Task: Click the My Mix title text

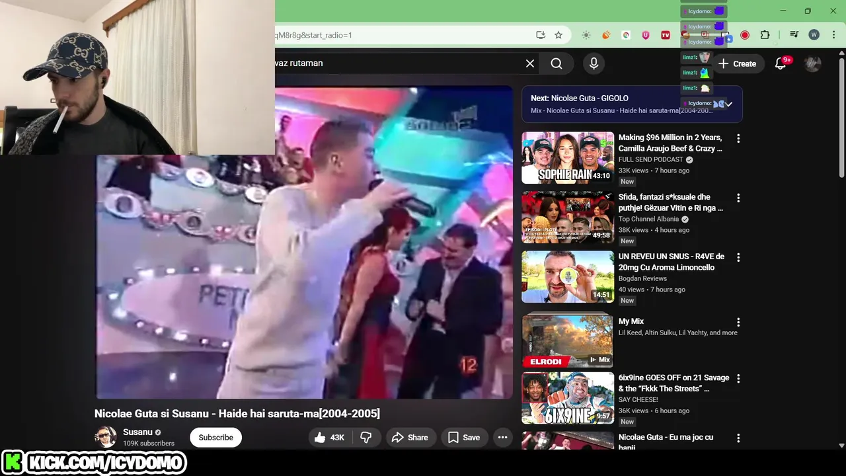Action: coord(631,321)
